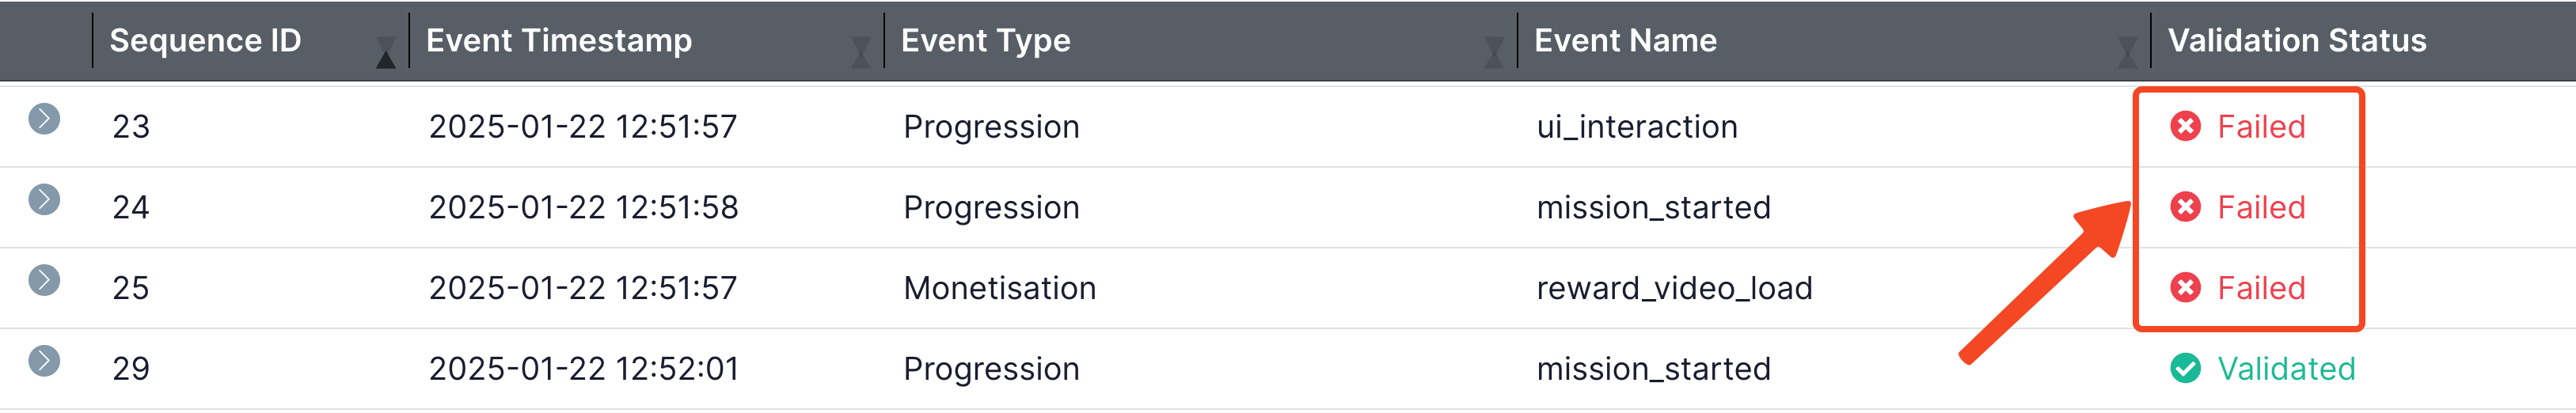Click the Event Type header label
Image resolution: width=2576 pixels, height=413 pixels.
(985, 40)
